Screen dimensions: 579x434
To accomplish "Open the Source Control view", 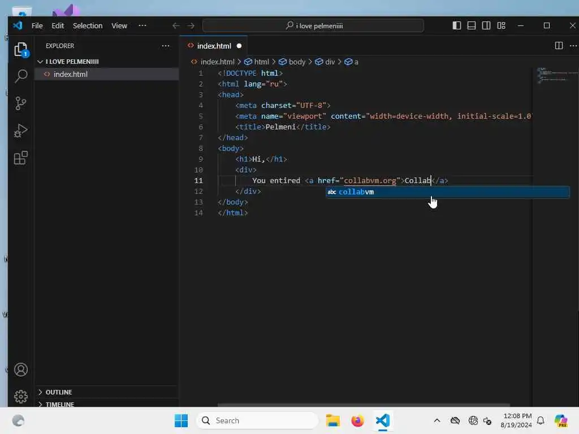I will click(x=21, y=104).
